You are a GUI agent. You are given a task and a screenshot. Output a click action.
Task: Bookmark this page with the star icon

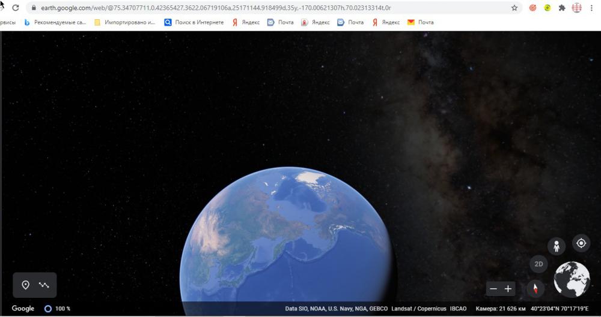coord(514,8)
